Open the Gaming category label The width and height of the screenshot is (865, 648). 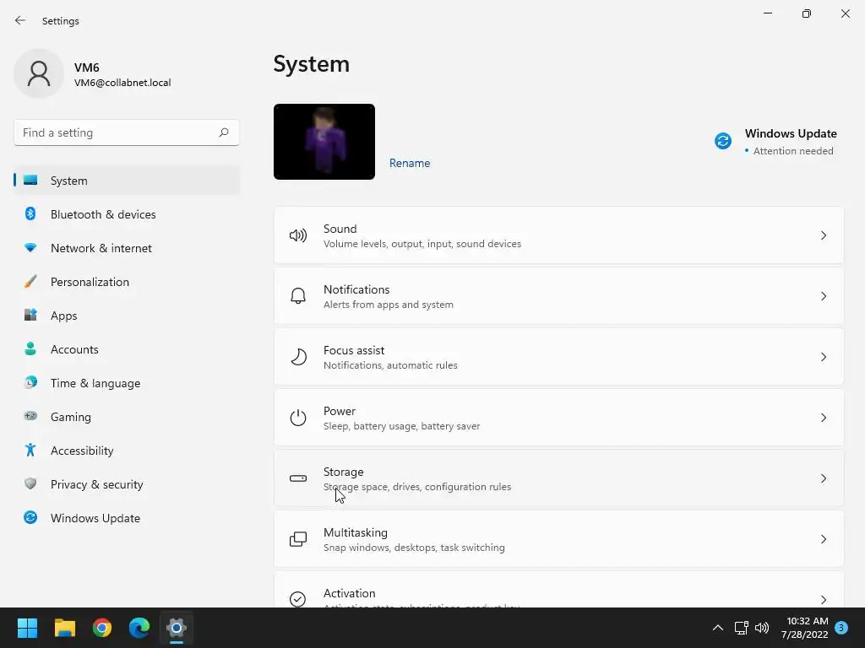71,417
